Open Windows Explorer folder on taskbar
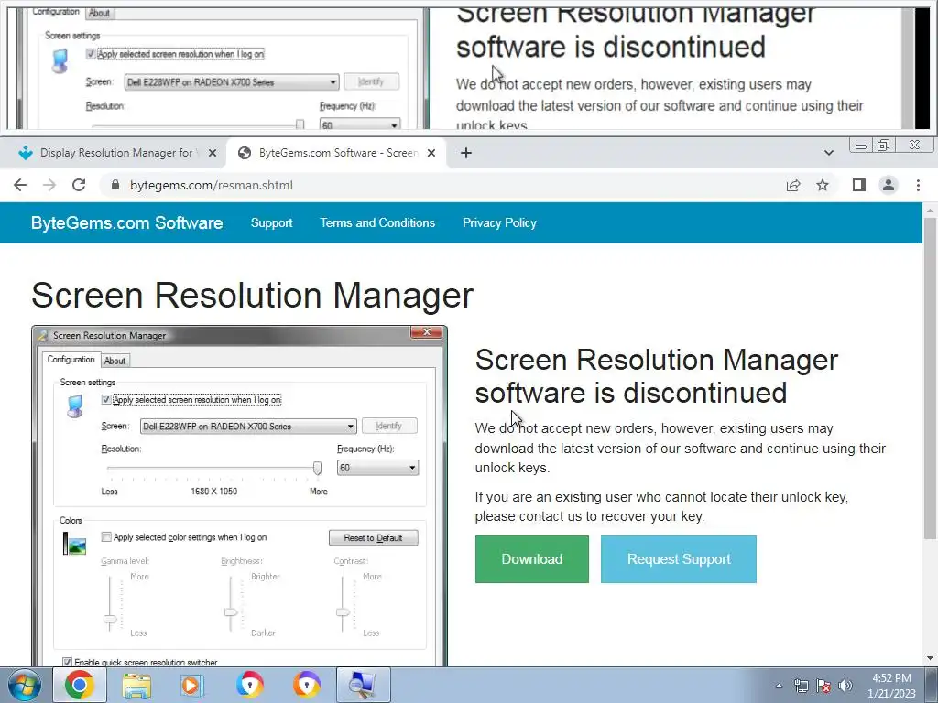938x703 pixels. click(x=136, y=685)
